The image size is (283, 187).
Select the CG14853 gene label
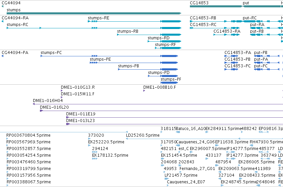click(199, 3)
